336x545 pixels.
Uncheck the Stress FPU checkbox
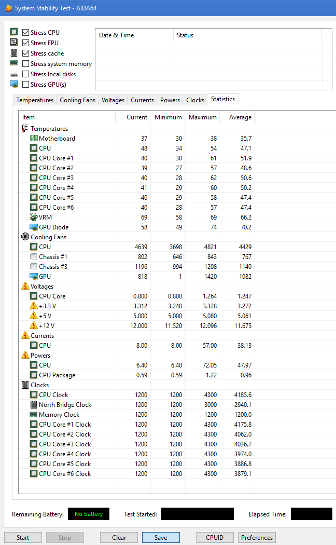tap(25, 43)
